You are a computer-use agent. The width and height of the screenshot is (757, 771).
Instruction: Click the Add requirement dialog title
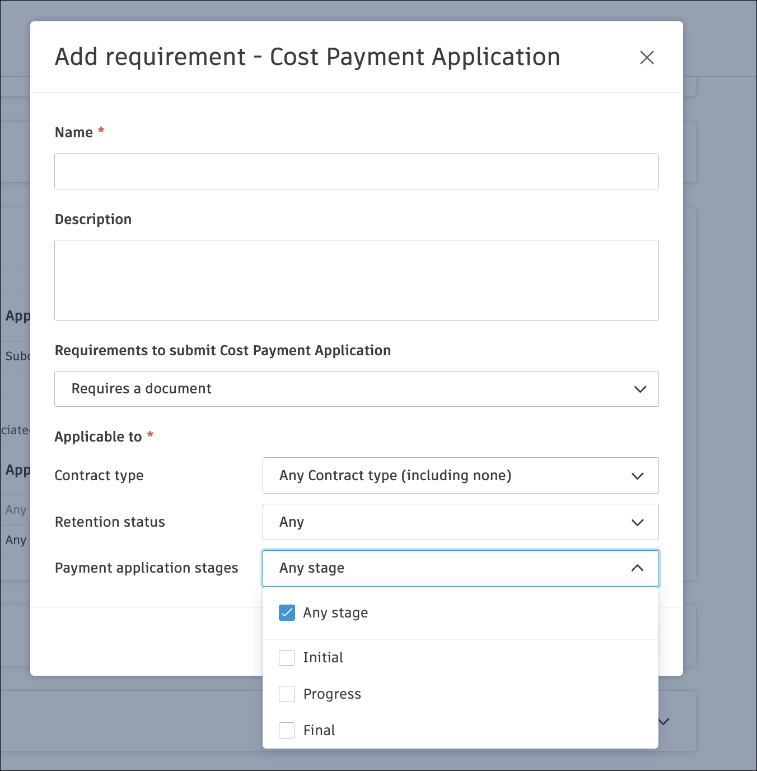307,57
